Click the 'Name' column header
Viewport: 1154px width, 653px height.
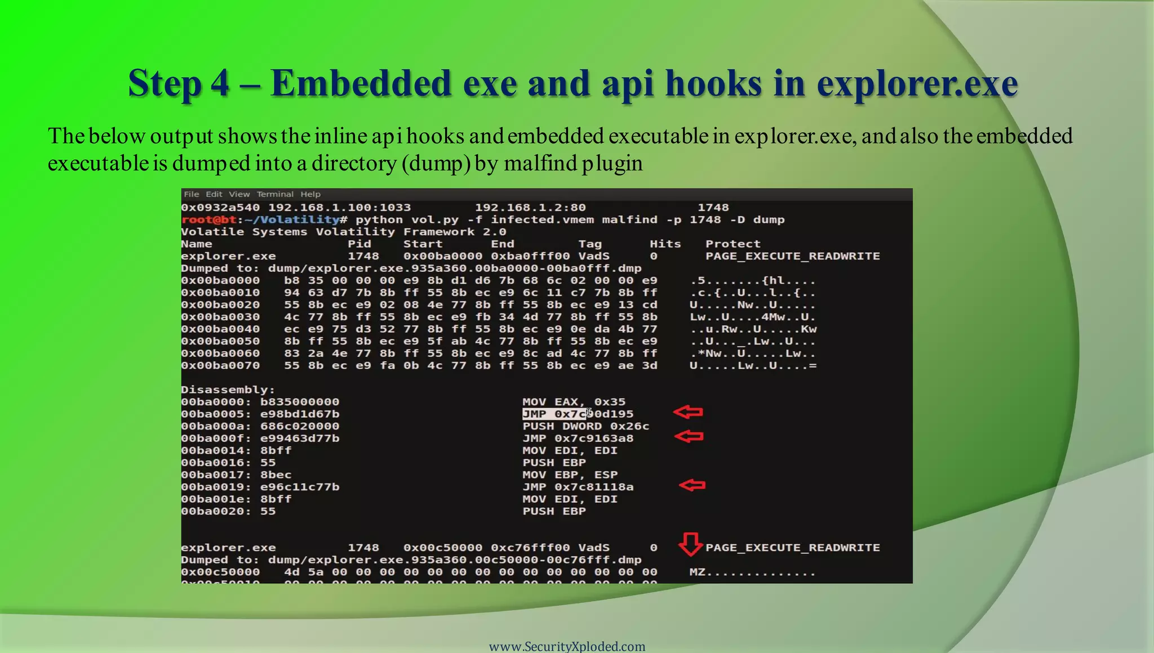pos(197,244)
